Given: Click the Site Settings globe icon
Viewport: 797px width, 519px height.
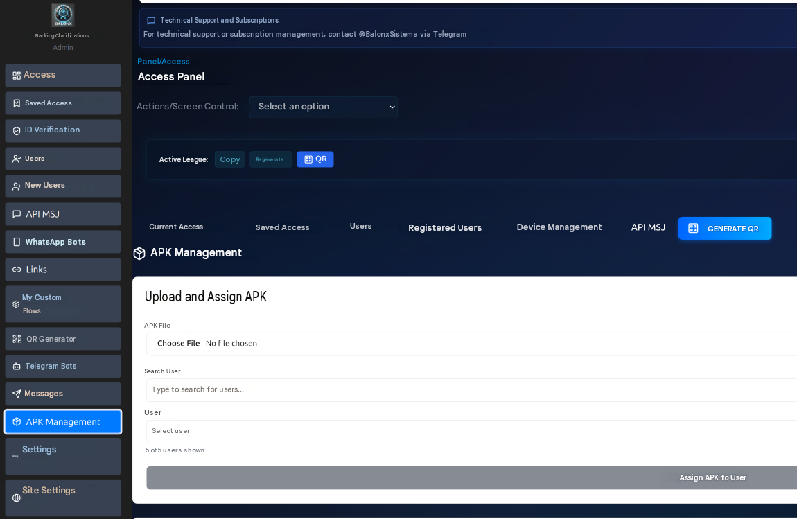Looking at the screenshot, I should pos(16,498).
